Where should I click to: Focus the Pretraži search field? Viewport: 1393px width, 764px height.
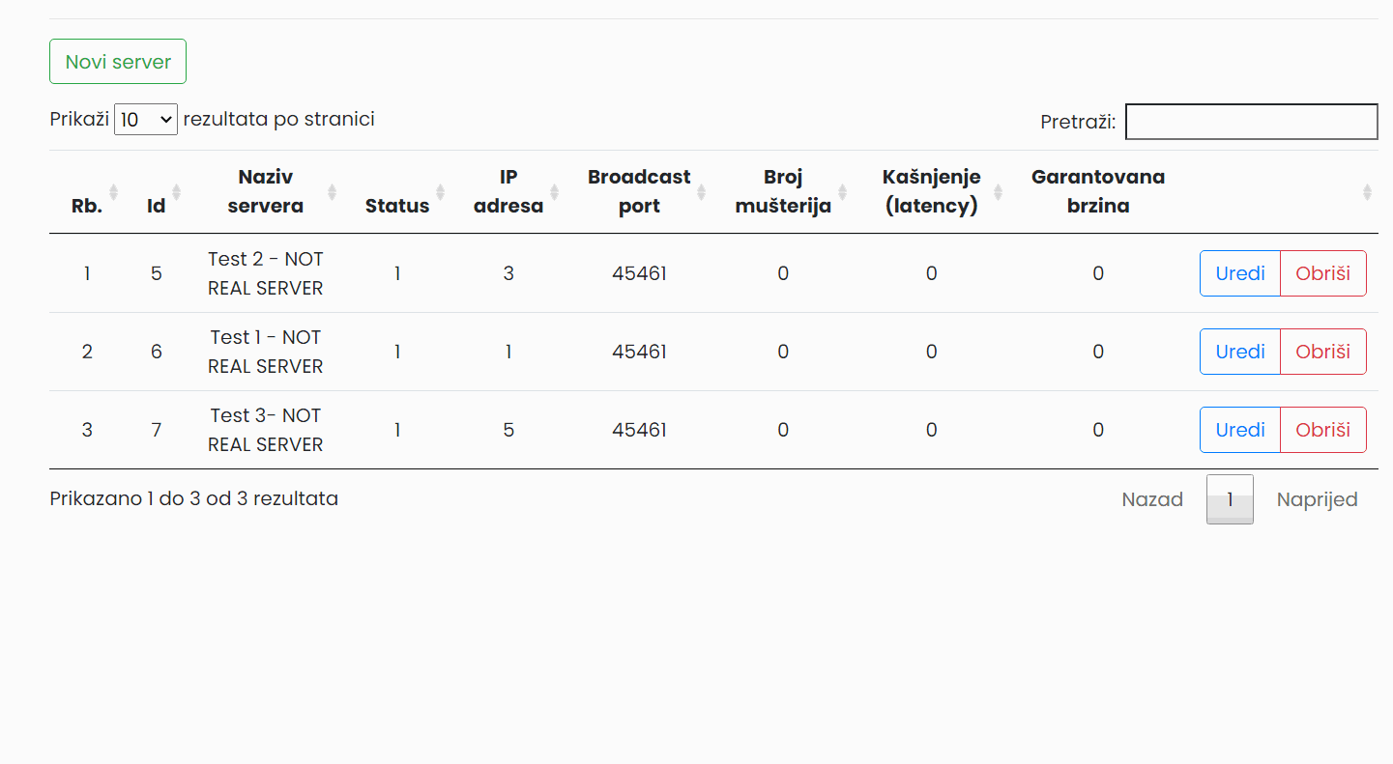[1252, 122]
